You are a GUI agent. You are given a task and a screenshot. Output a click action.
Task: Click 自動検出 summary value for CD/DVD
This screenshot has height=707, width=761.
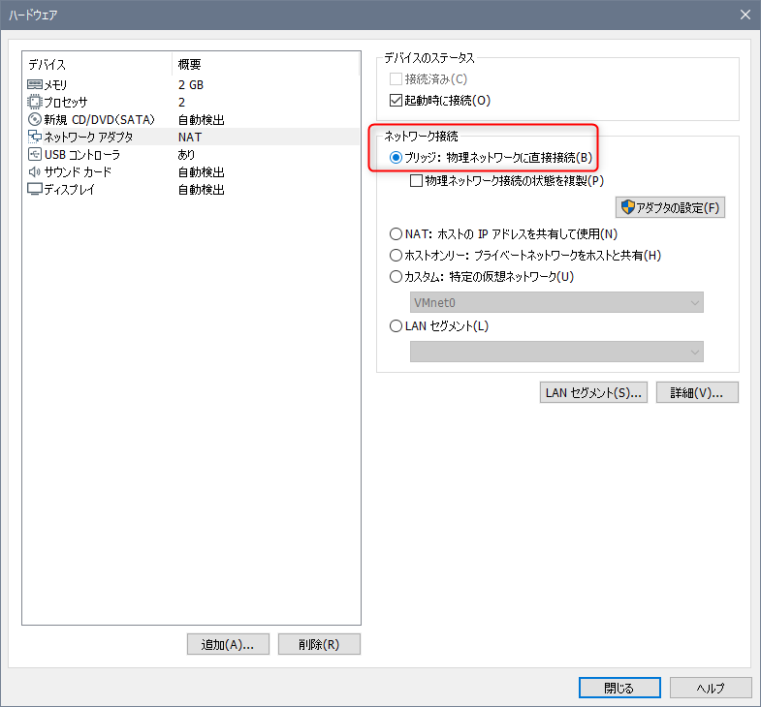pos(202,120)
